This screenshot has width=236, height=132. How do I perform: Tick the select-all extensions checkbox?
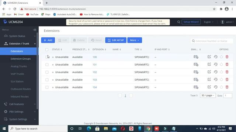pyautogui.click(x=47, y=49)
